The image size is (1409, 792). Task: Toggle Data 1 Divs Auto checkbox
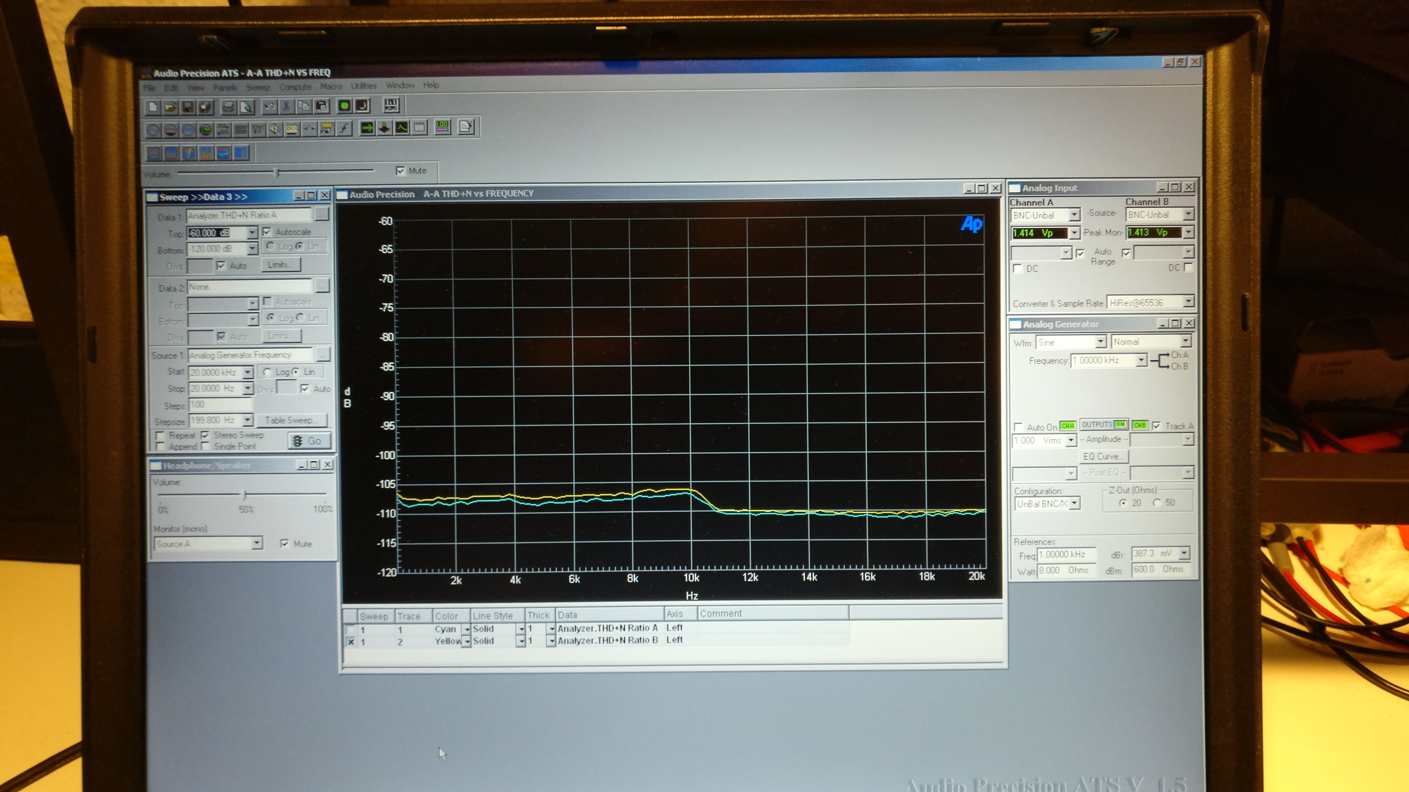coord(221,266)
